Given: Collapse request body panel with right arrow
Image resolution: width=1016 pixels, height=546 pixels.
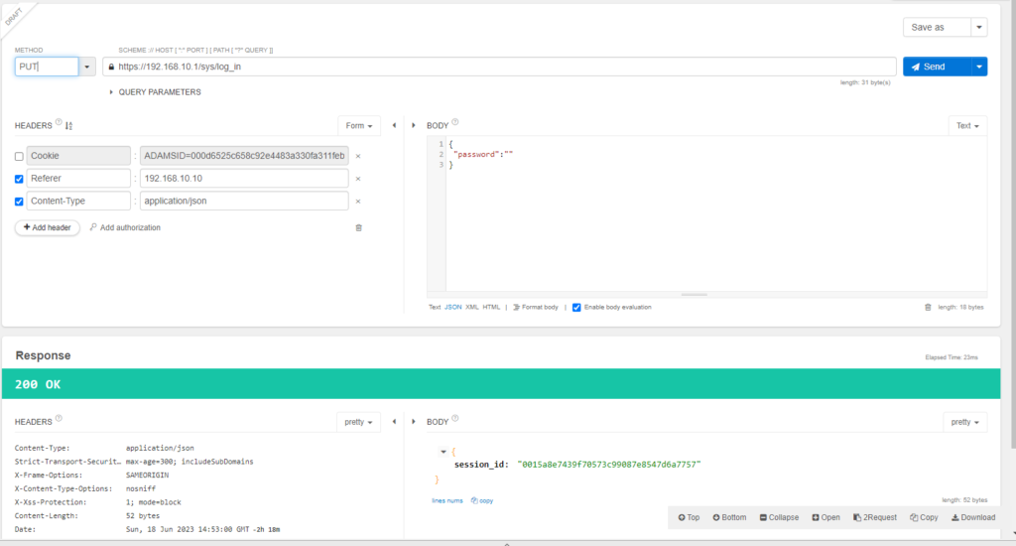Looking at the screenshot, I should tap(414, 125).
